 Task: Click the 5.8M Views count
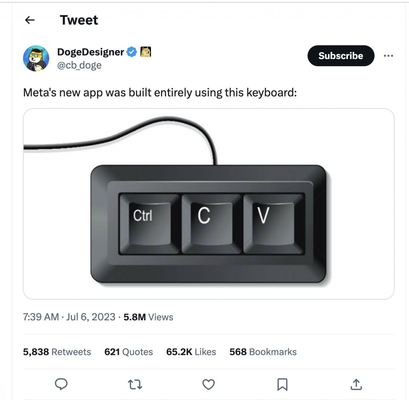tap(148, 317)
